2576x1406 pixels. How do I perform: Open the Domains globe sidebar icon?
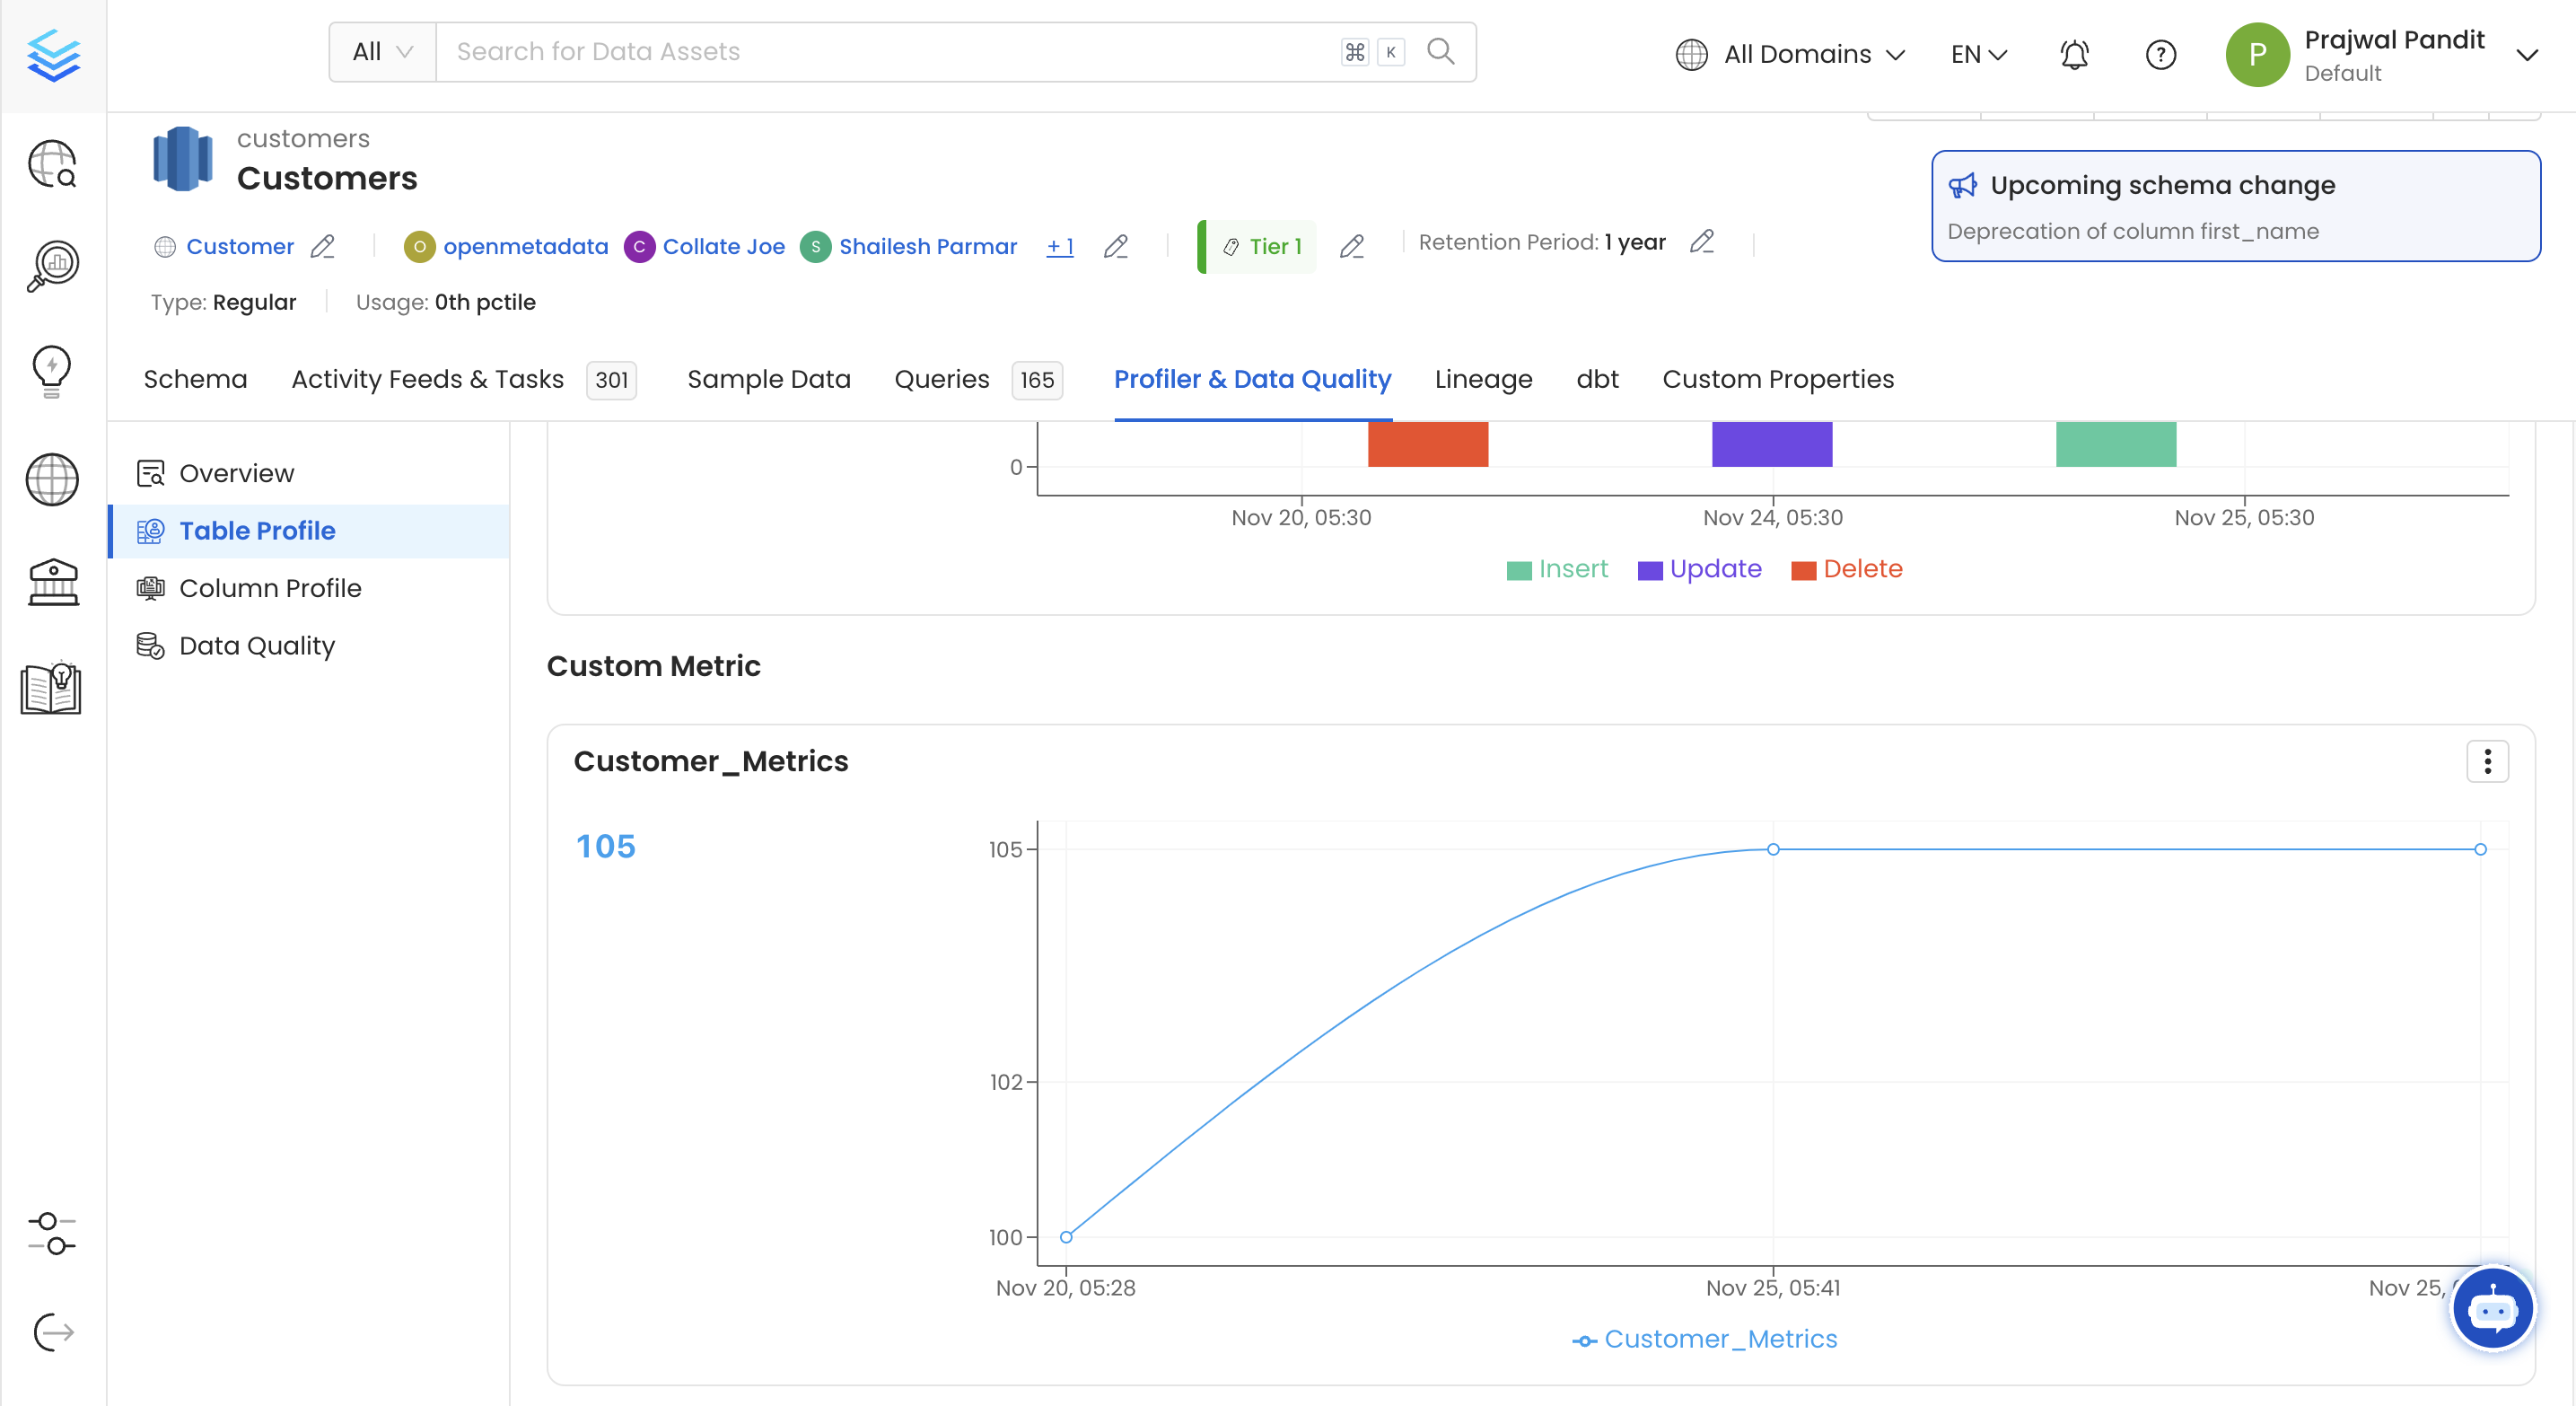click(52, 479)
